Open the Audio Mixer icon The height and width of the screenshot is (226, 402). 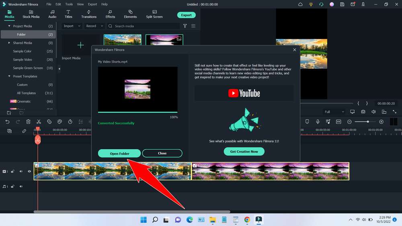pyautogui.click(x=328, y=122)
